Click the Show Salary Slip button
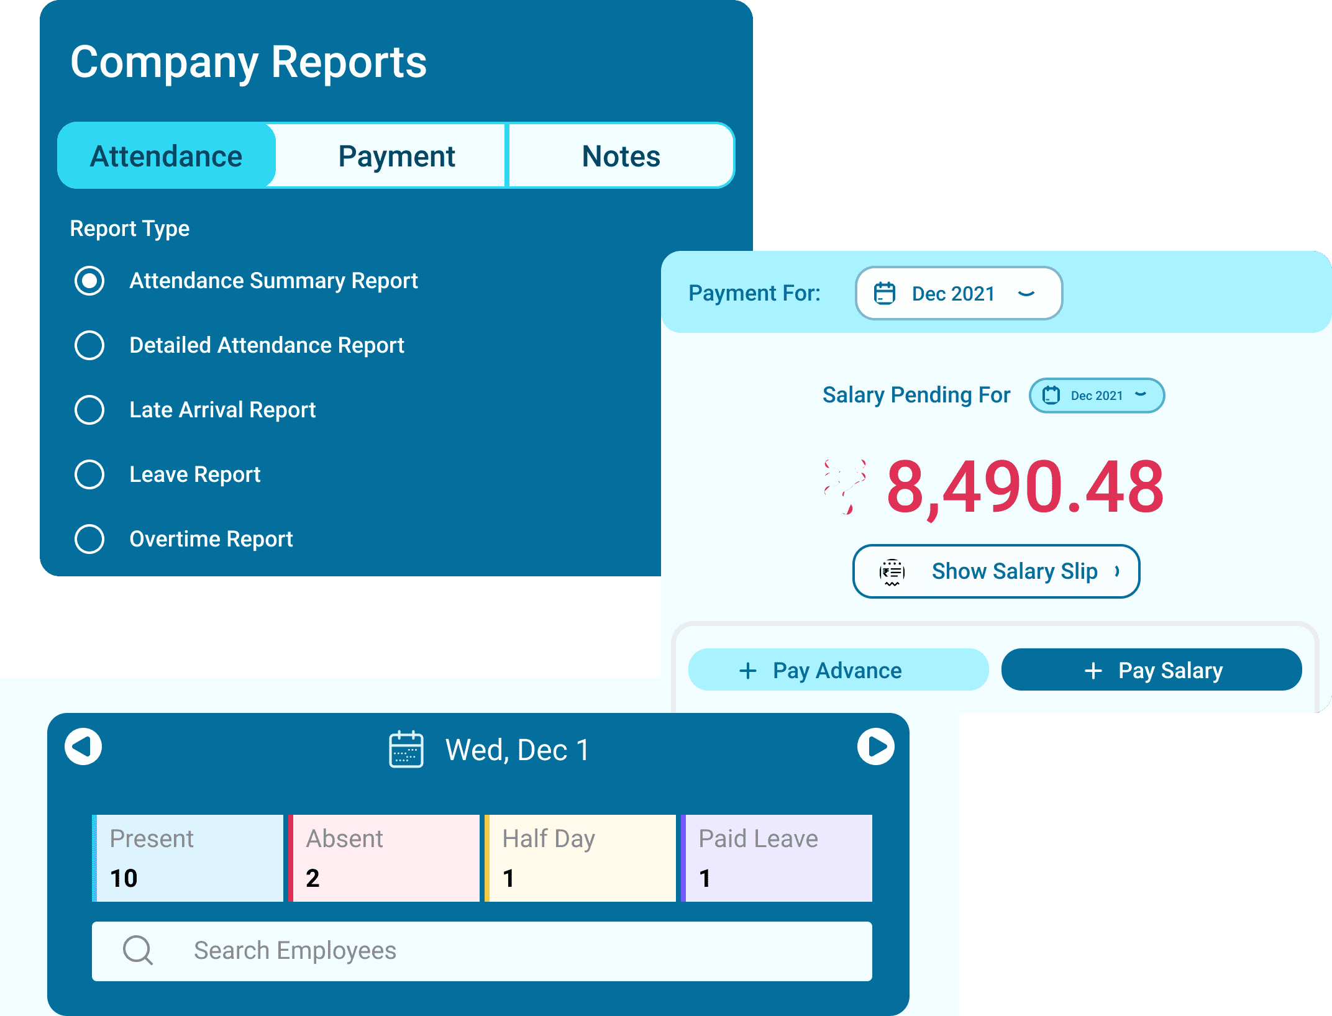 (x=996, y=571)
